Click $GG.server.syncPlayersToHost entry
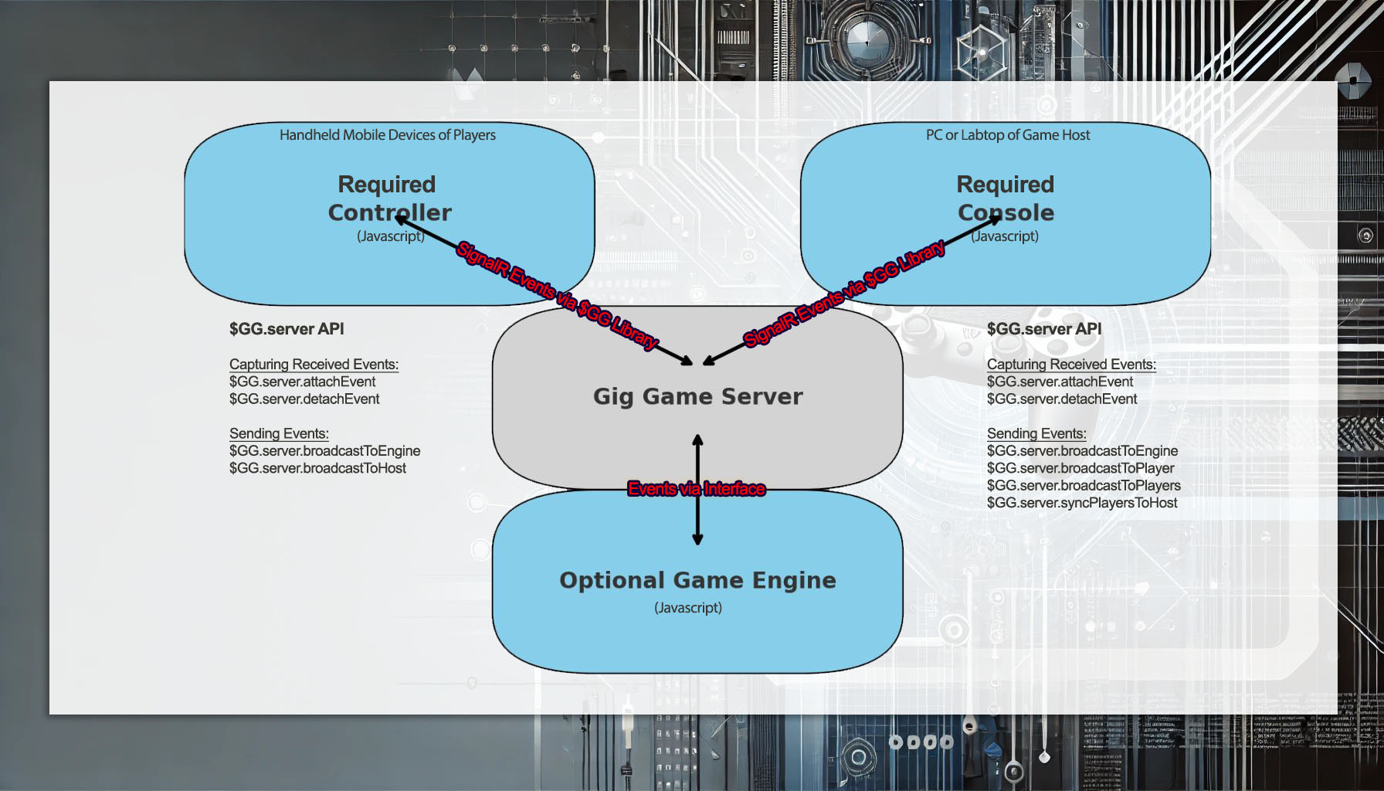 tap(1081, 503)
